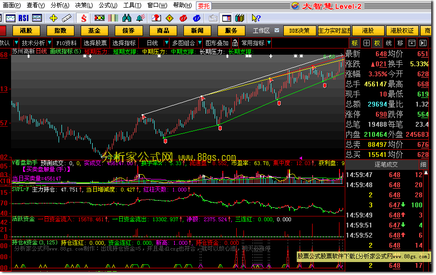Open the 窗口(W) menu

click(157, 5)
